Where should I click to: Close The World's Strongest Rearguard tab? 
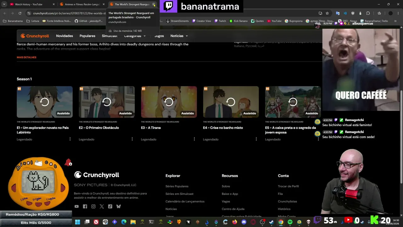click(x=154, y=4)
